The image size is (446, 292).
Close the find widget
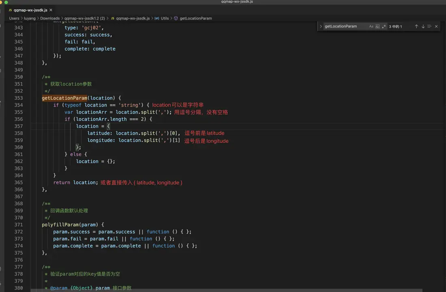[x=436, y=26]
